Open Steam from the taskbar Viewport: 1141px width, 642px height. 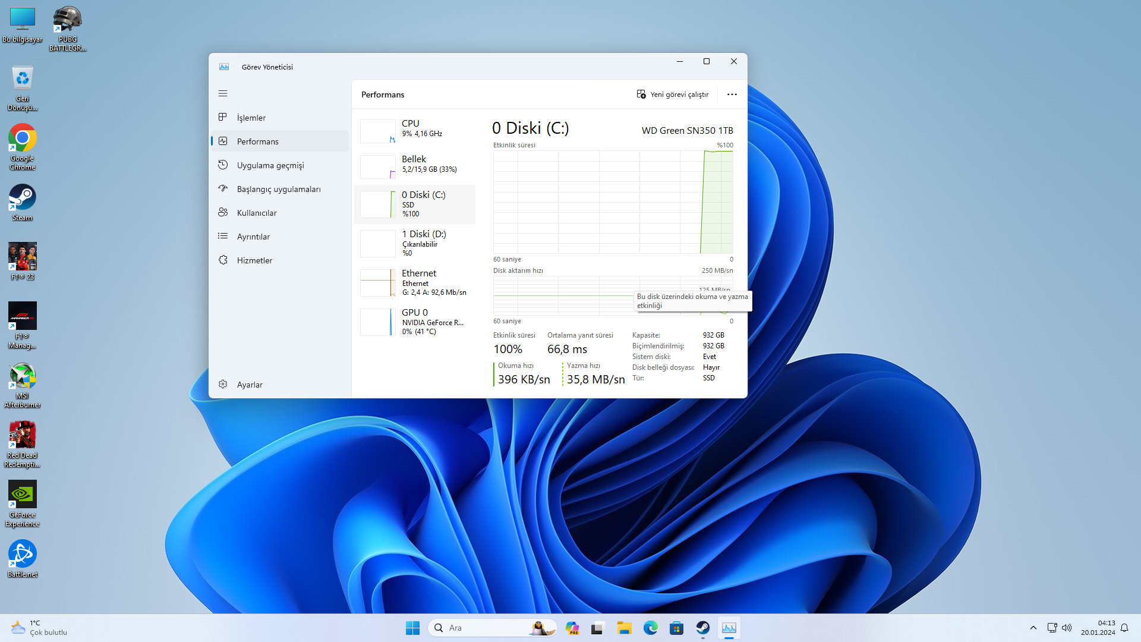point(702,628)
